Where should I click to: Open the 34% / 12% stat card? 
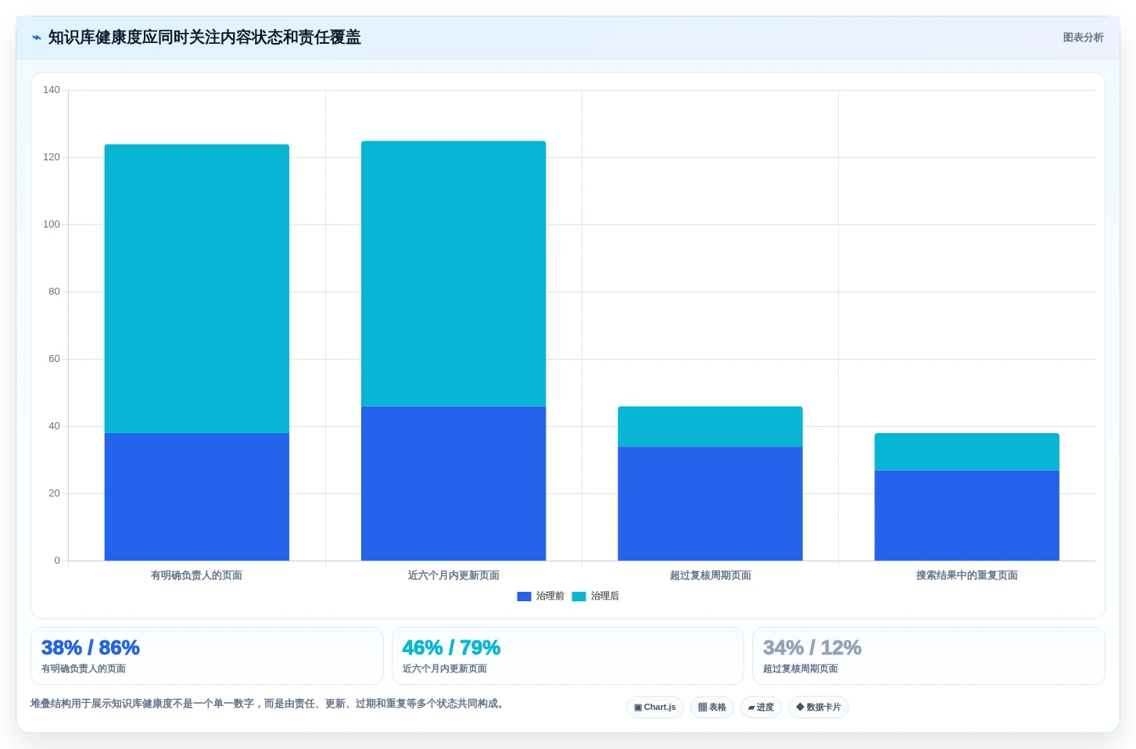click(x=929, y=656)
